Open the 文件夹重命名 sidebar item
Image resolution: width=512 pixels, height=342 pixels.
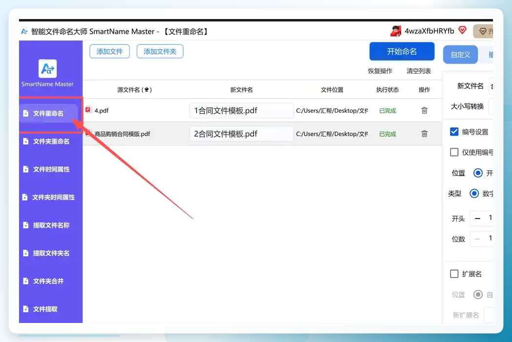click(x=51, y=141)
